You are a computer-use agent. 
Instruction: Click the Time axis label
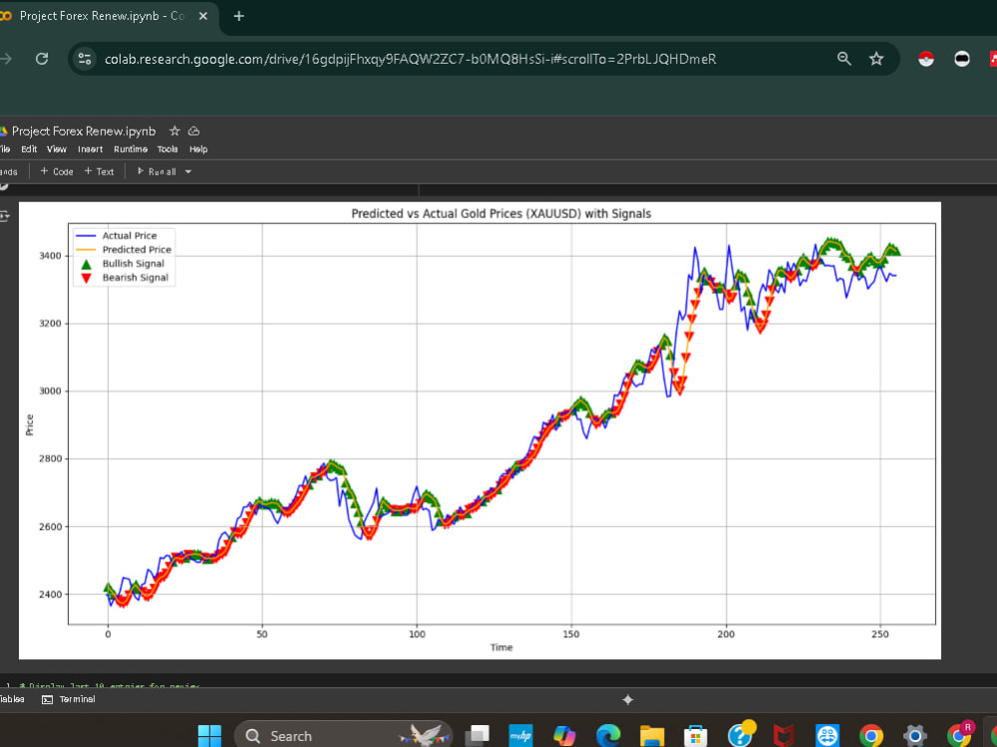tap(501, 647)
